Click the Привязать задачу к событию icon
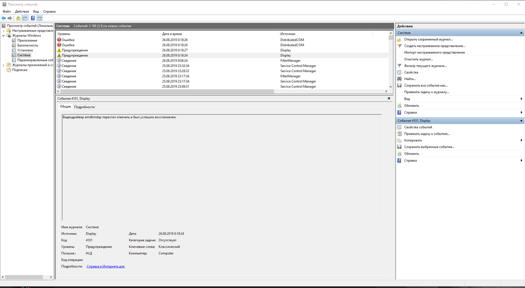This screenshot has width=525, height=288. tap(399, 134)
